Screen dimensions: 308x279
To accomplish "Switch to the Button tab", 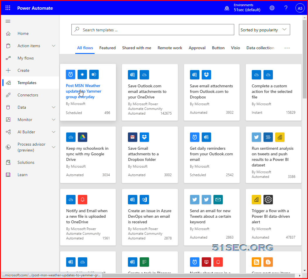I will (218, 48).
